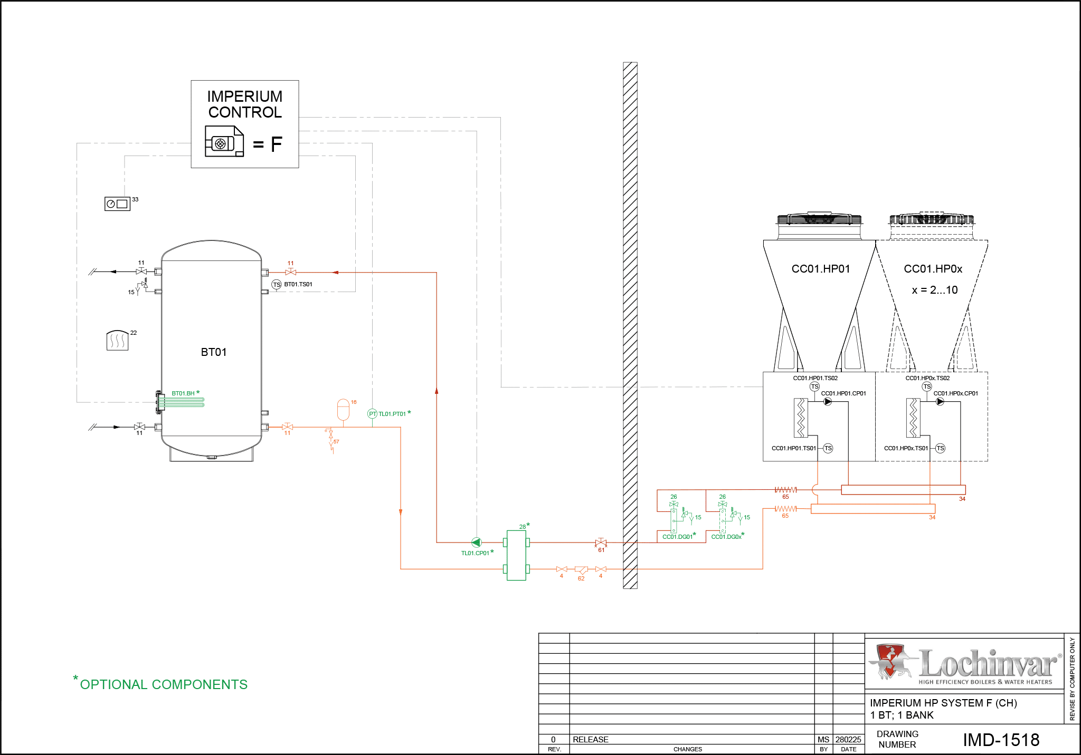Click the '= F' text in control box
1081x755 pixels.
pyautogui.click(x=268, y=144)
